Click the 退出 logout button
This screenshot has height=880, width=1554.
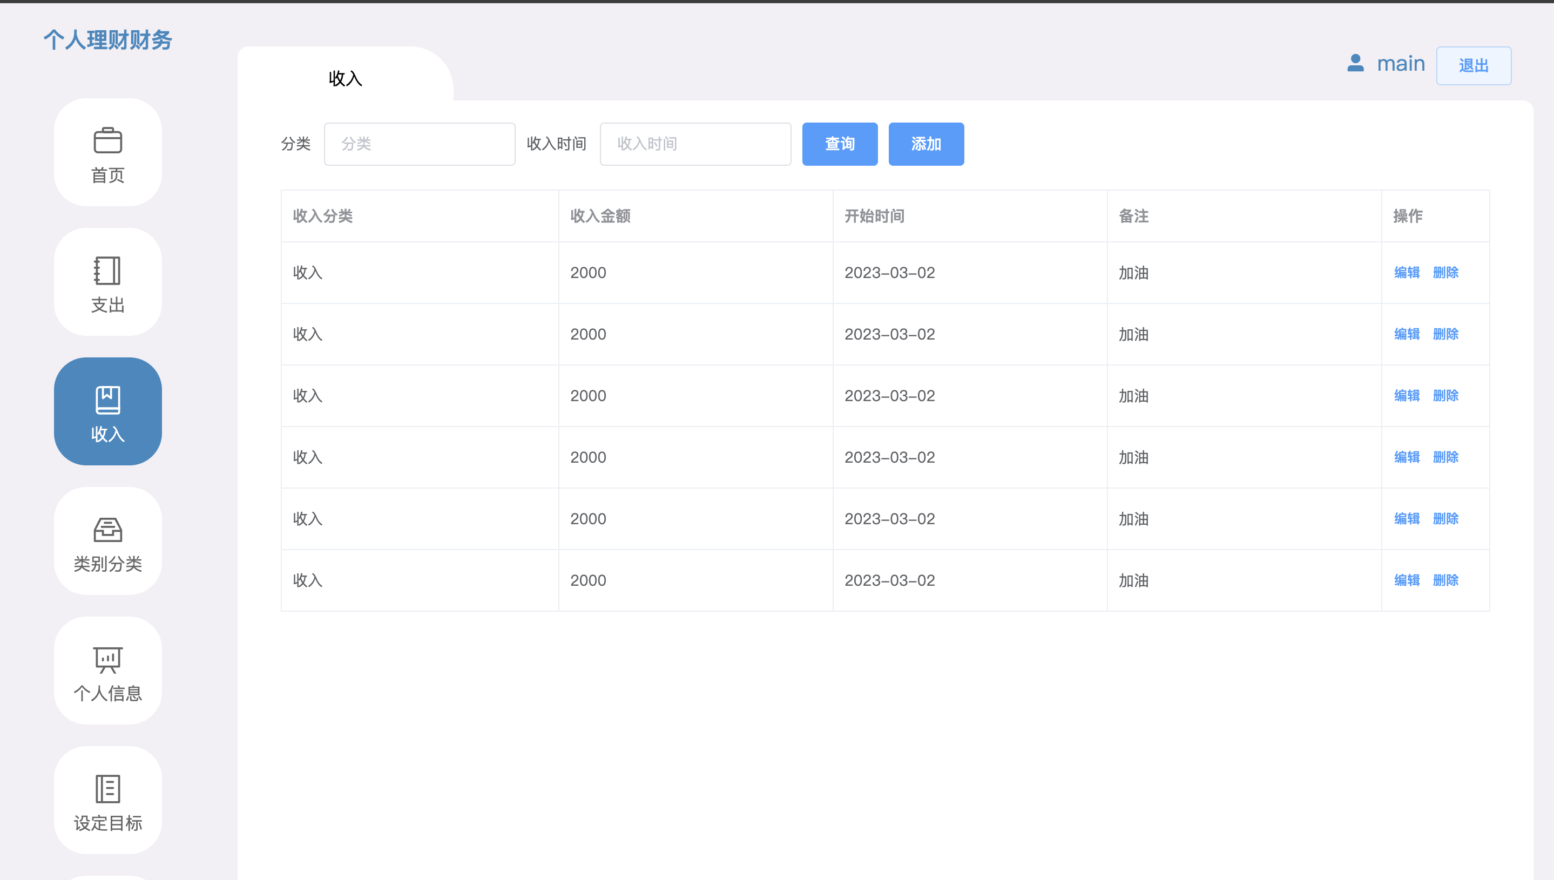[x=1474, y=65]
